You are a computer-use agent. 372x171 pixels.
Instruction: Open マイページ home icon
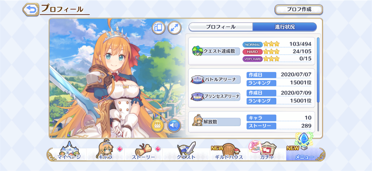click(x=69, y=151)
